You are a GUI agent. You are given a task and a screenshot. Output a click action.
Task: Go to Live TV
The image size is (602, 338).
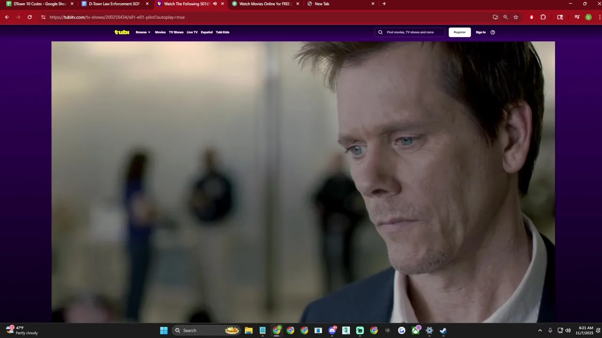pos(192,32)
